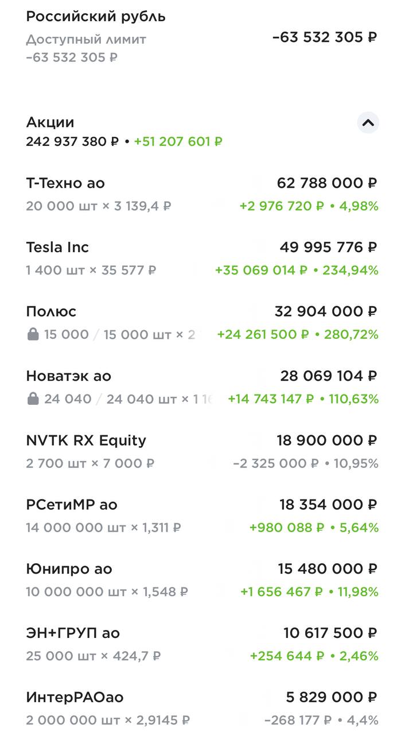Tap the Доступный лимит label

click(86, 40)
